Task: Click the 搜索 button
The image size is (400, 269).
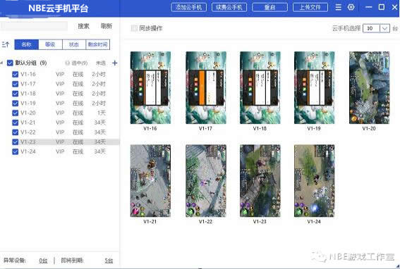Action: click(x=84, y=26)
